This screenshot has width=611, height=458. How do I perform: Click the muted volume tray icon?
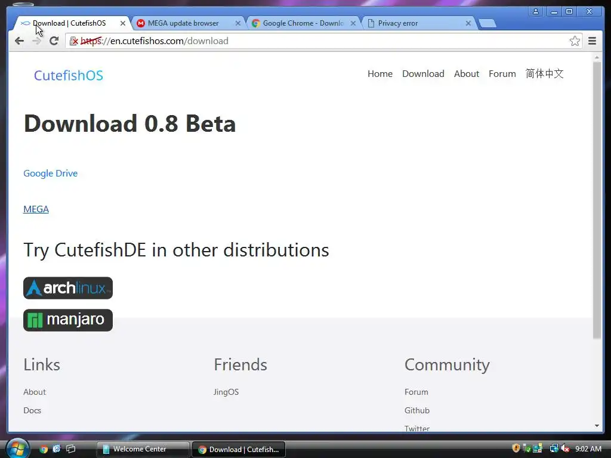tap(565, 448)
